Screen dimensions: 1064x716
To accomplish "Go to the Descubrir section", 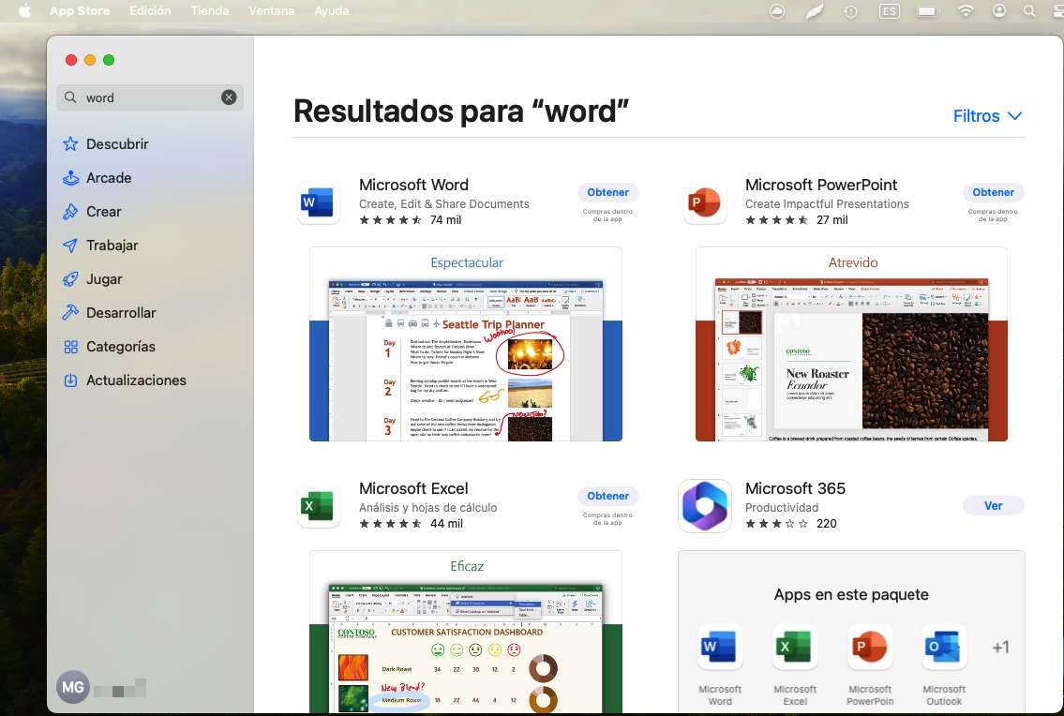I will click(117, 144).
